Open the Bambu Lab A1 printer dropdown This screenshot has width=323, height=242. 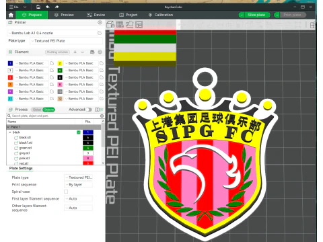[x=52, y=33]
